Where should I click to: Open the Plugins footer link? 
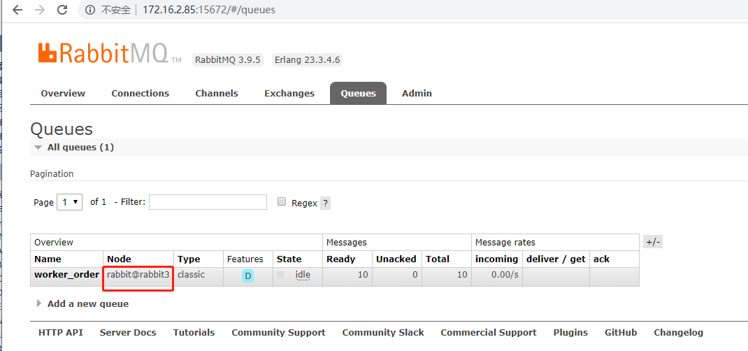(570, 332)
